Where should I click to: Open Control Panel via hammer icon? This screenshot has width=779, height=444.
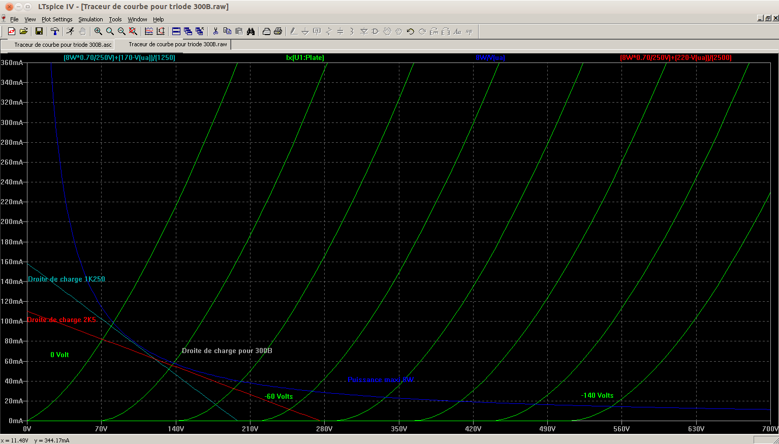(x=55, y=31)
